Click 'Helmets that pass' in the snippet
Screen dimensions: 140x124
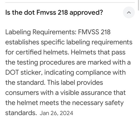[98, 52]
